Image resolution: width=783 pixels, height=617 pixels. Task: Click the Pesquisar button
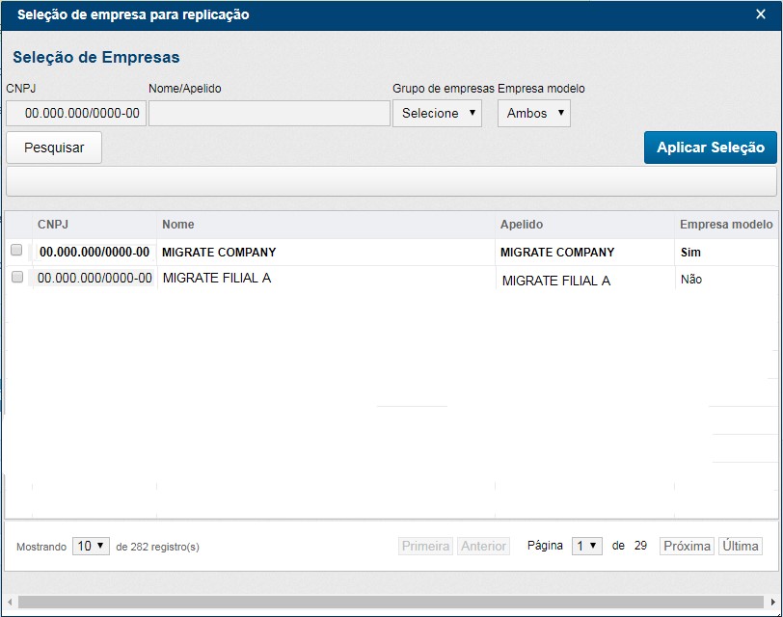(x=54, y=148)
